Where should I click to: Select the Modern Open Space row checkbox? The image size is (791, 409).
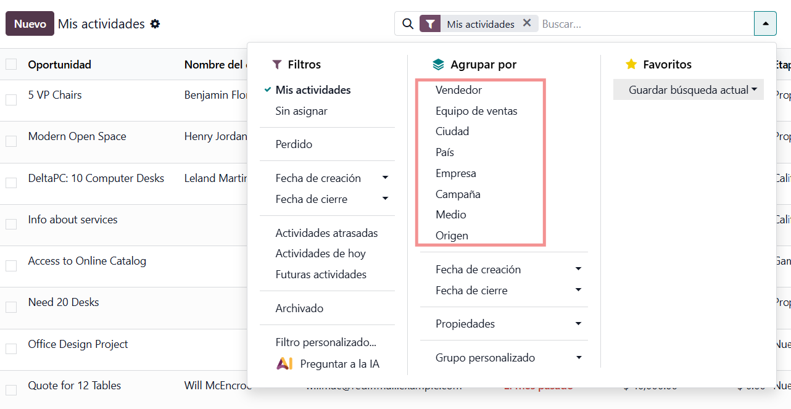[11, 141]
